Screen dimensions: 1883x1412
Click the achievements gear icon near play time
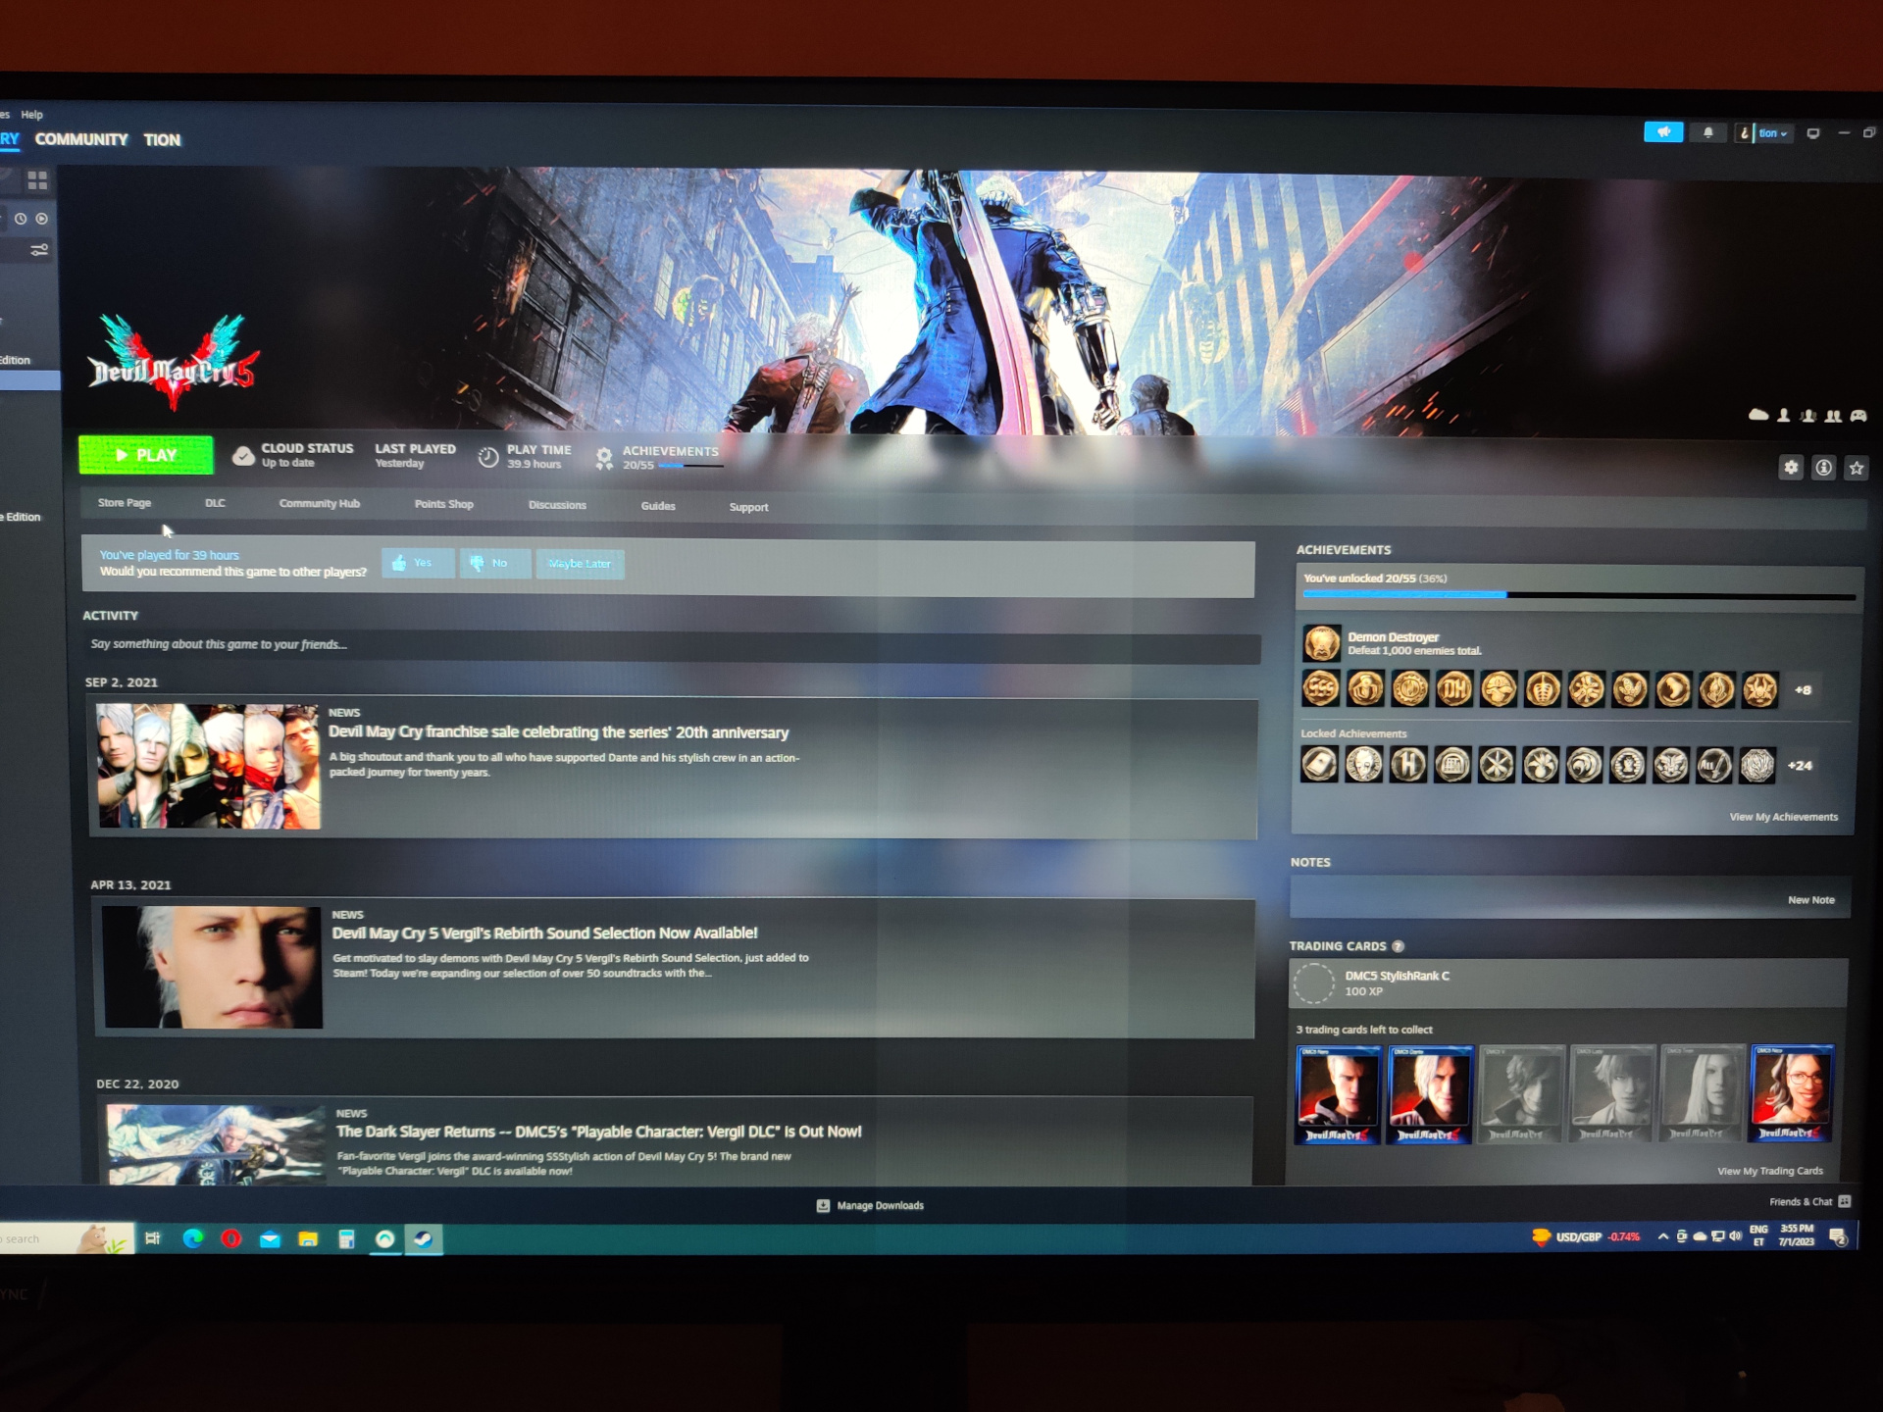coord(604,458)
